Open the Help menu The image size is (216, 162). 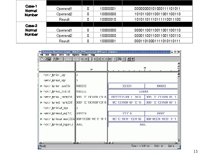click(x=93, y=55)
